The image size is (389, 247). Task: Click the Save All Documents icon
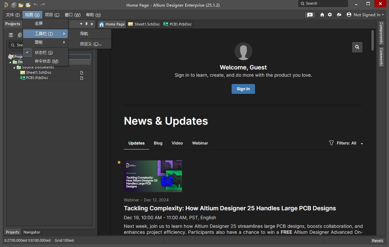14,5
